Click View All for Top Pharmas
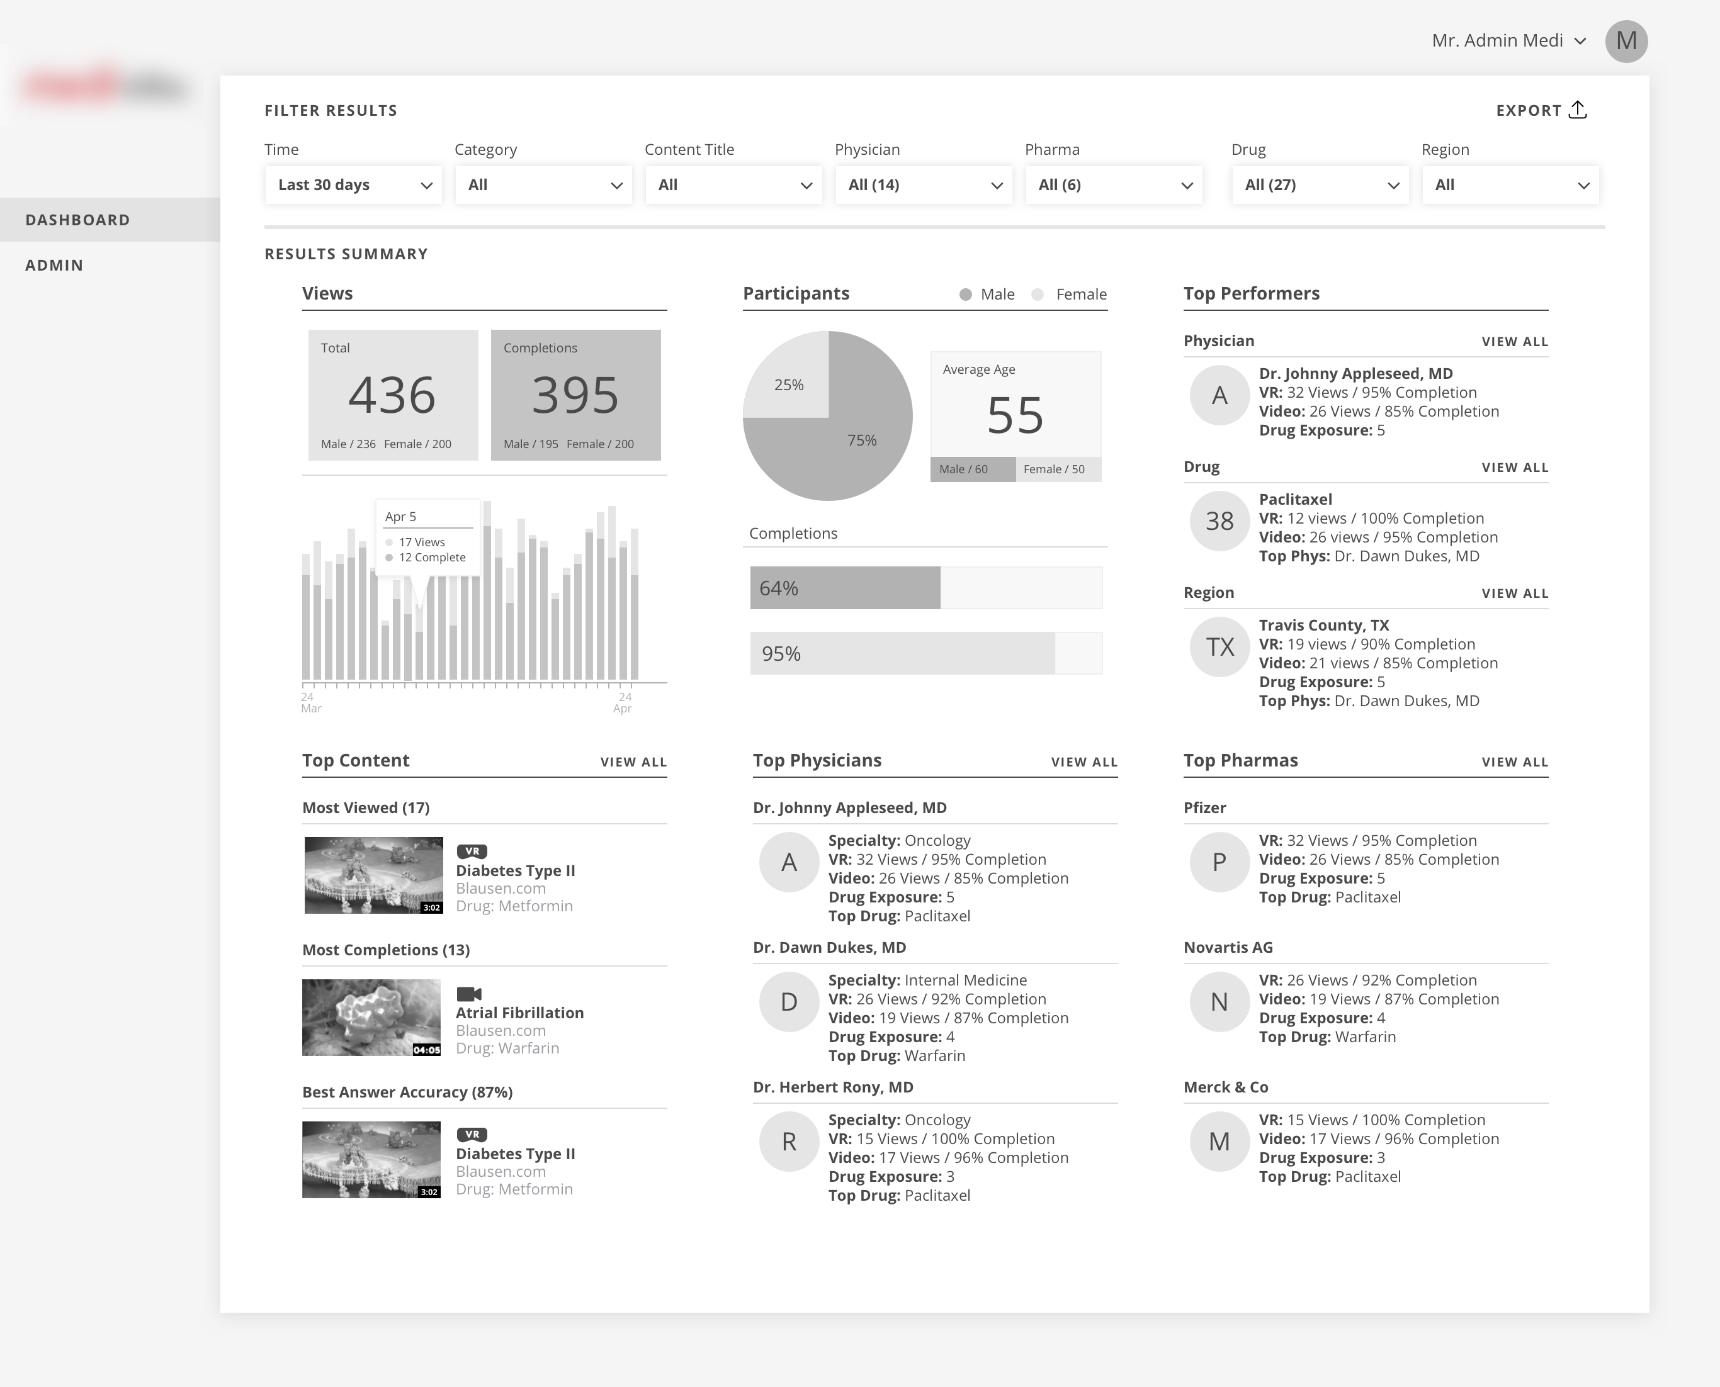Image resolution: width=1720 pixels, height=1387 pixels. [1515, 762]
